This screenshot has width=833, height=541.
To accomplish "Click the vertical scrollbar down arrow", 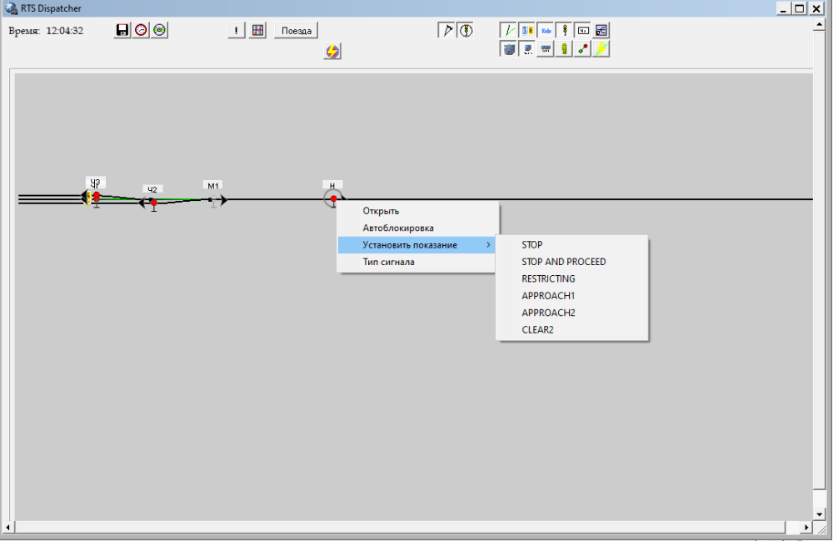I will [x=819, y=514].
